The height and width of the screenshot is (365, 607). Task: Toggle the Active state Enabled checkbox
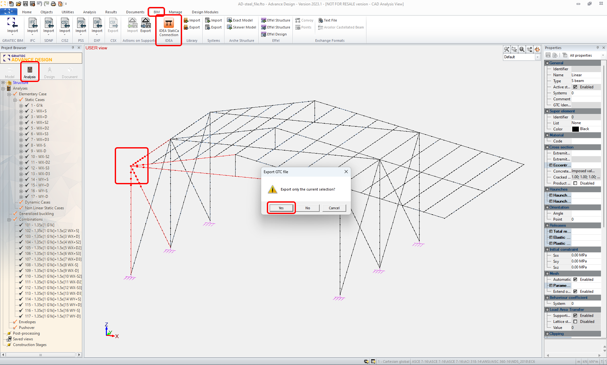(x=575, y=87)
